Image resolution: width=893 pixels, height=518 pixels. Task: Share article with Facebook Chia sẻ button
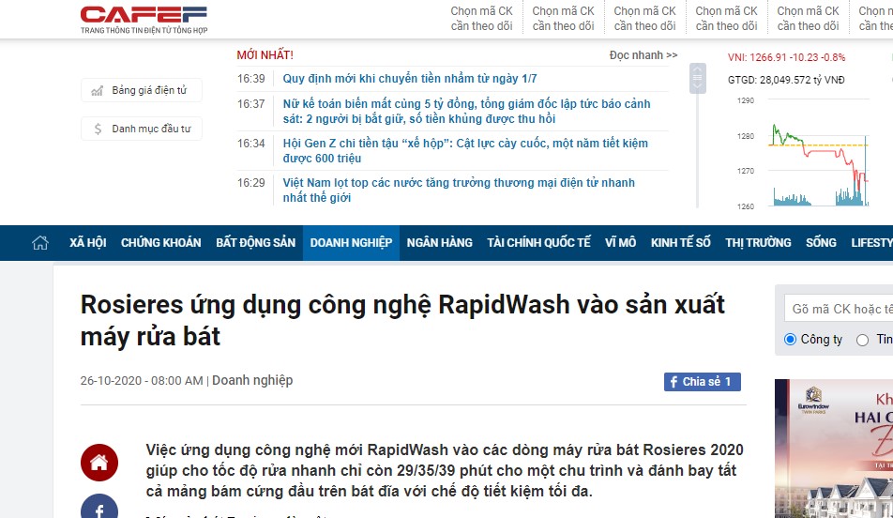(703, 382)
